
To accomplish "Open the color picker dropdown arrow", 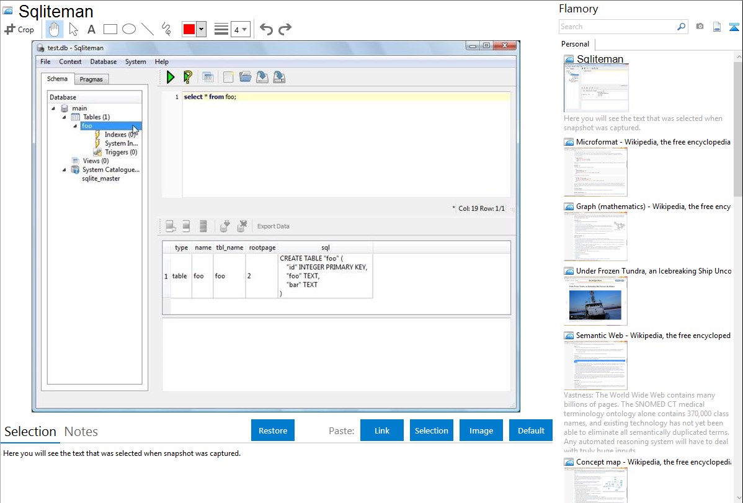I will [x=201, y=29].
